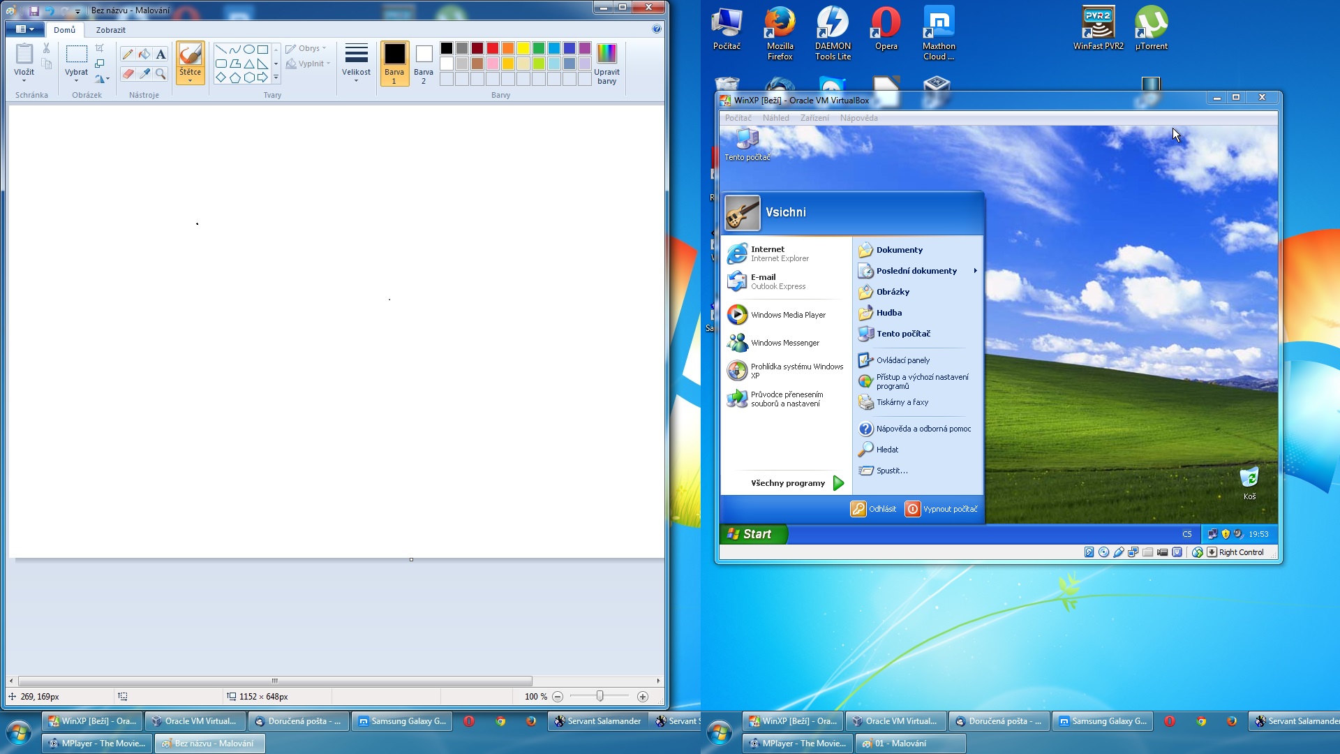Open Mozilla Firefox desktop shortcut
1340x754 pixels.
[x=780, y=34]
